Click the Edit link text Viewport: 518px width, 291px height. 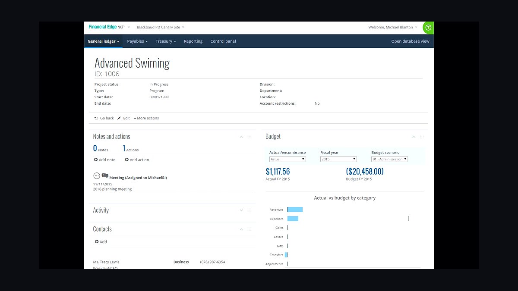coord(126,118)
